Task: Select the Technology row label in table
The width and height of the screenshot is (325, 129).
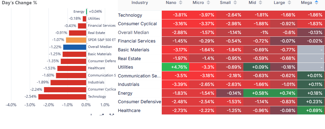Action: [130, 15]
